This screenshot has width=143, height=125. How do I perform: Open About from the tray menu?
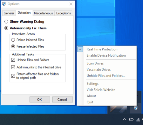point(107,96)
